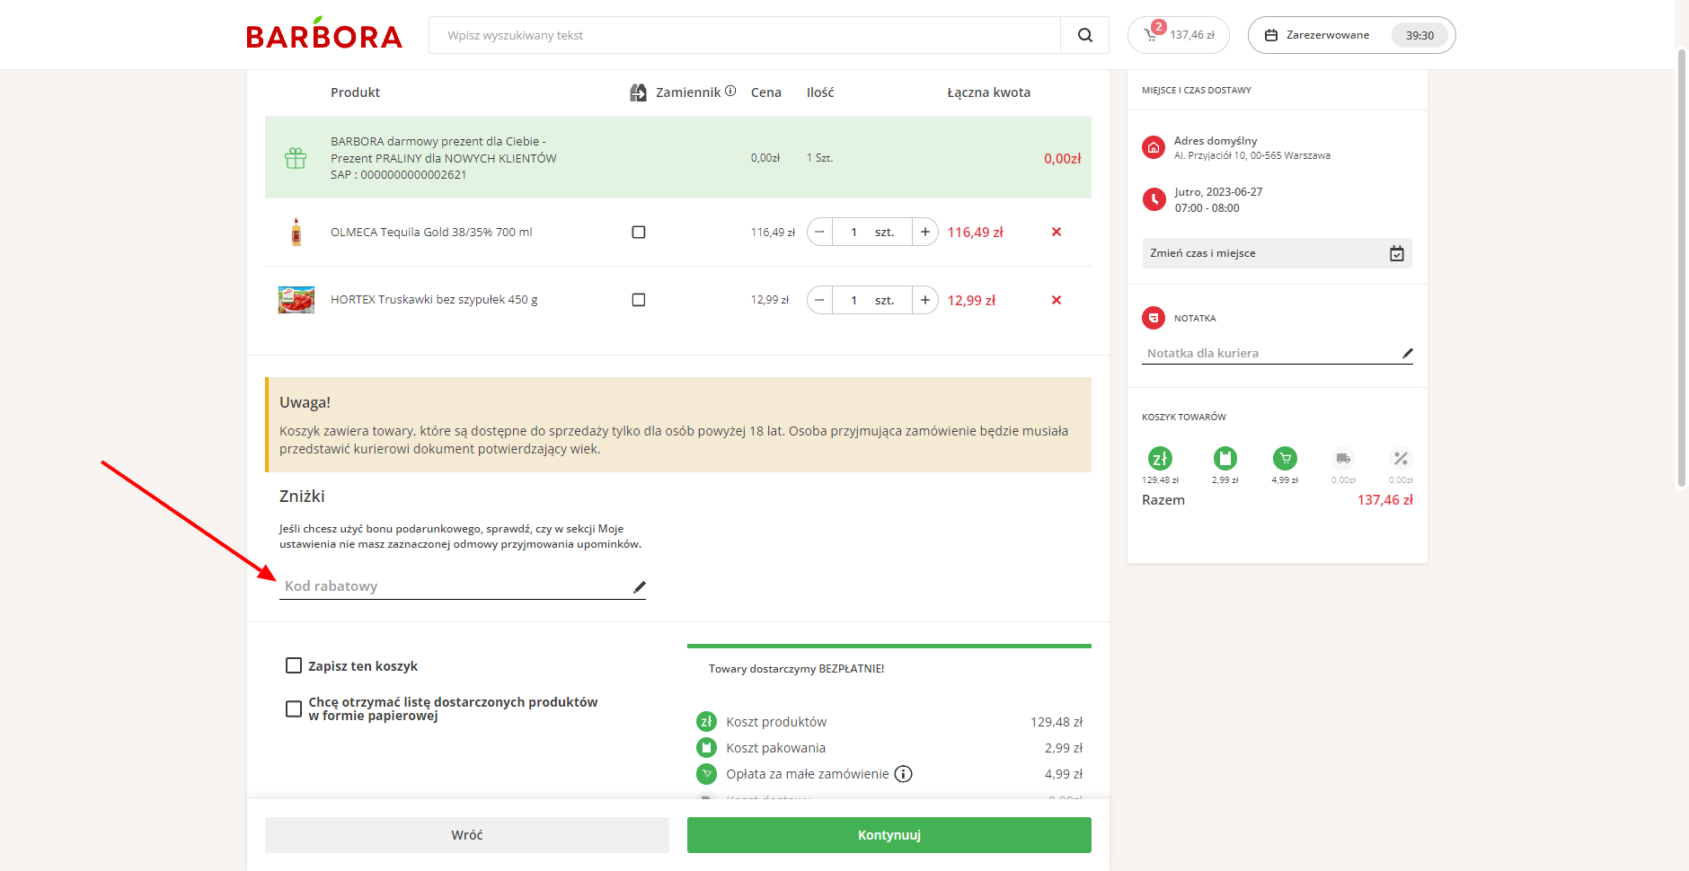Click sidebar zł icon showing 129,48 zł
The width and height of the screenshot is (1689, 871).
pos(1160,459)
